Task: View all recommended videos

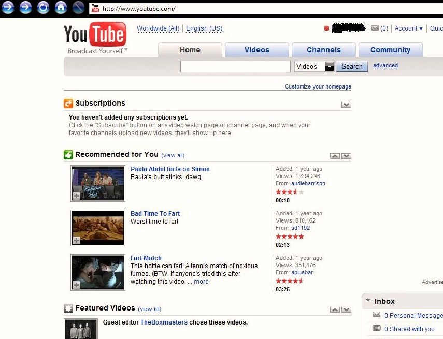Action: [x=173, y=156]
